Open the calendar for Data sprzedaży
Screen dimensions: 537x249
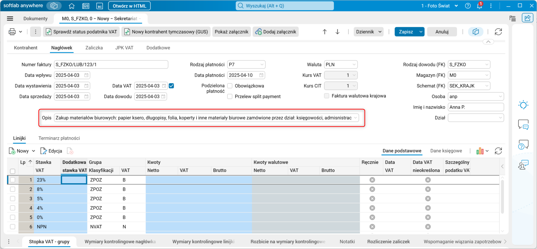tap(87, 97)
